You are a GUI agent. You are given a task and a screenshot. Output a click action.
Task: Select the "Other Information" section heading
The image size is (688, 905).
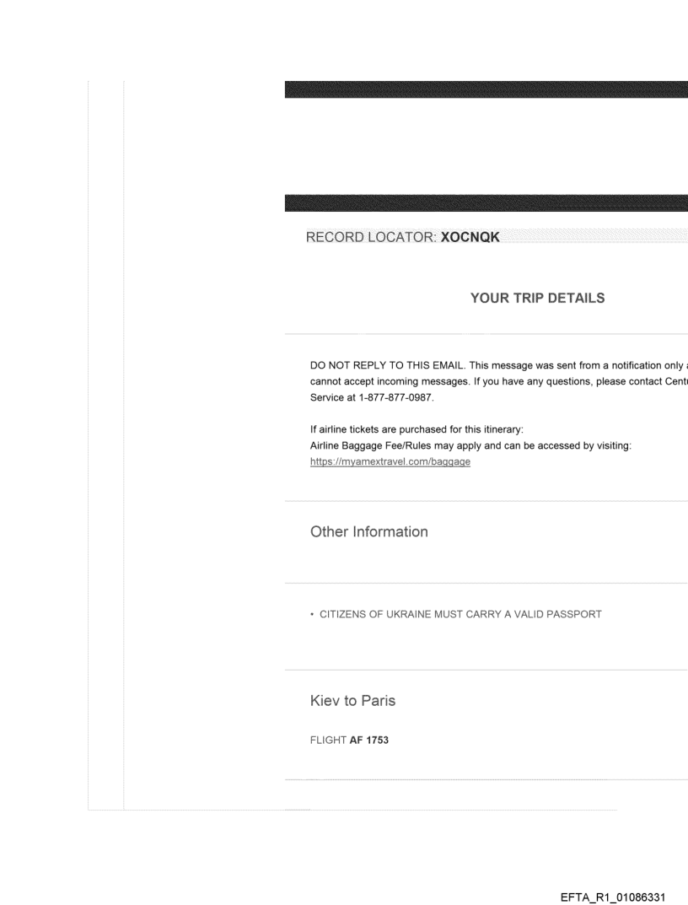(x=369, y=532)
